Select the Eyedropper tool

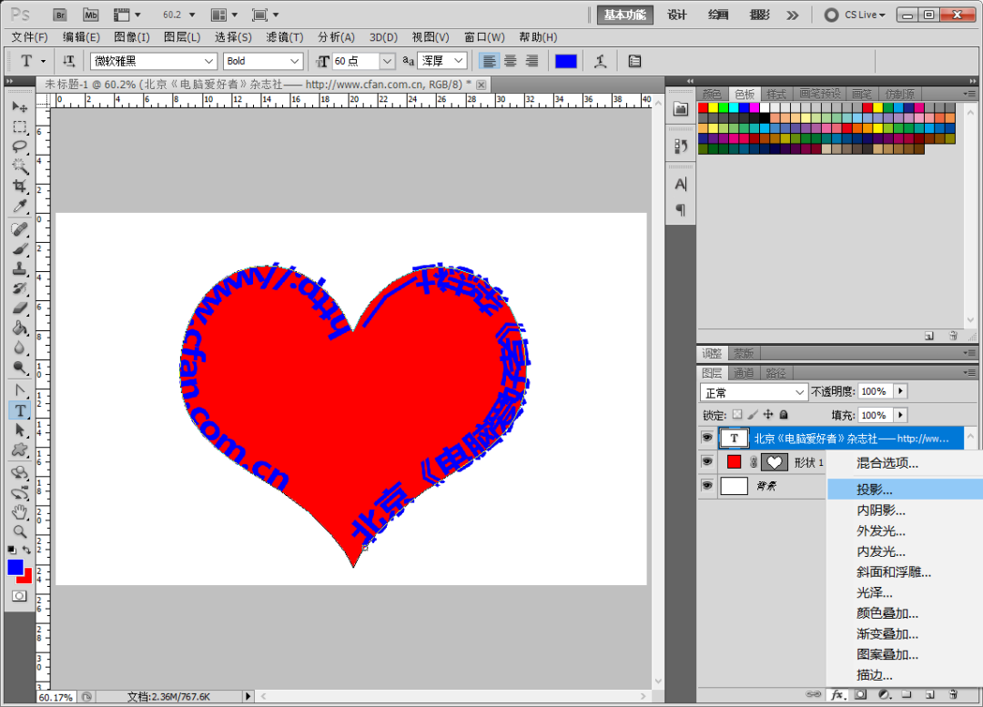tap(19, 206)
